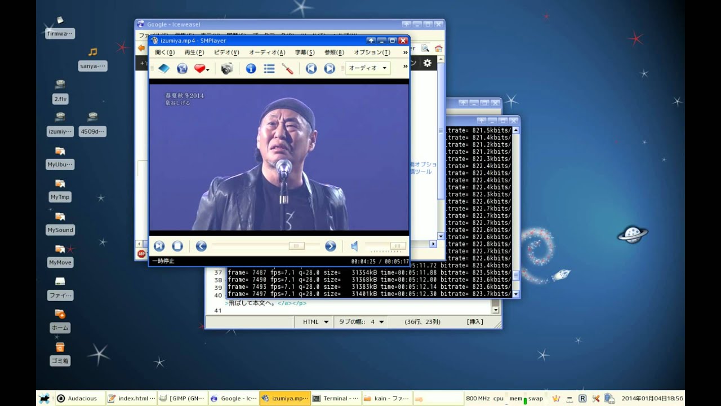
Task: Open the ビデオ(V) menu
Action: click(x=226, y=52)
